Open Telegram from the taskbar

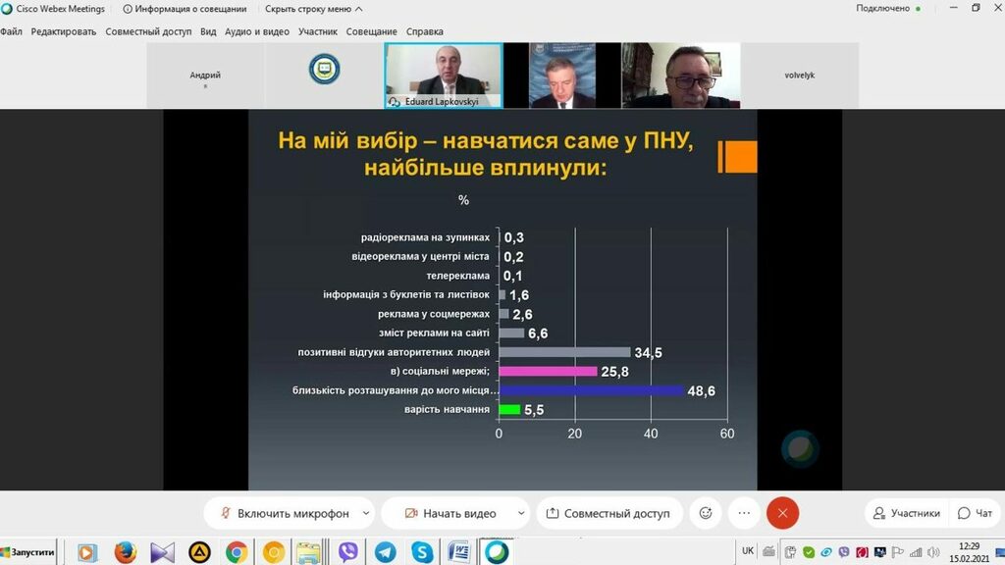pyautogui.click(x=385, y=552)
